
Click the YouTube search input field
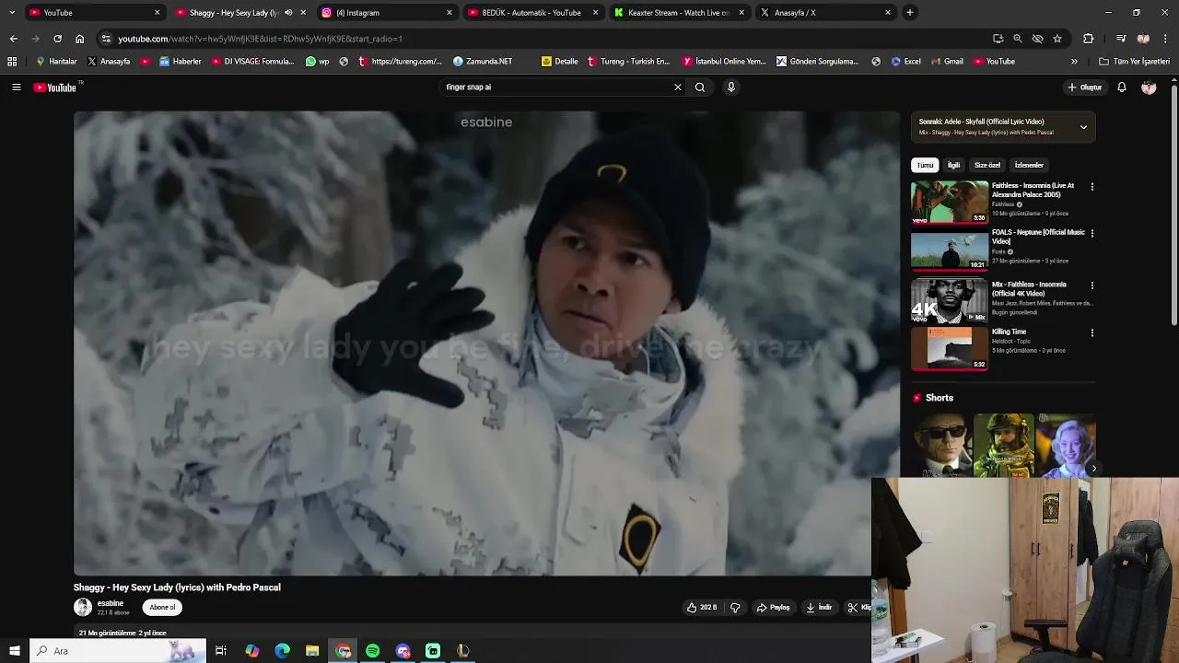click(557, 87)
